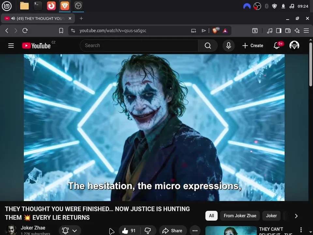Click the youtube.com address bar URL
The height and width of the screenshot is (235, 313).
[x=113, y=31]
